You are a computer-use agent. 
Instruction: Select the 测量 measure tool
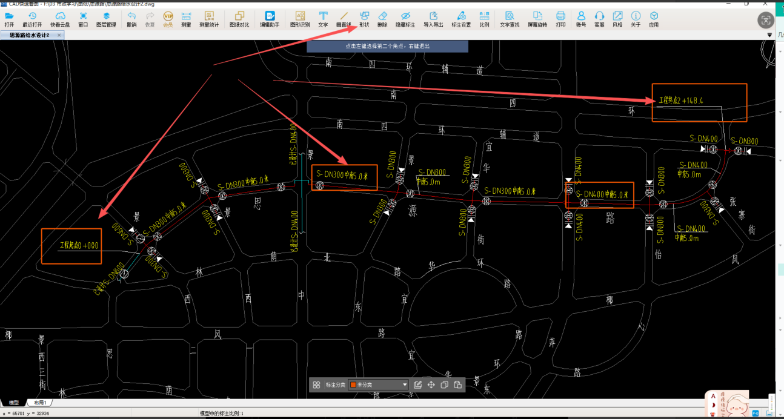186,19
